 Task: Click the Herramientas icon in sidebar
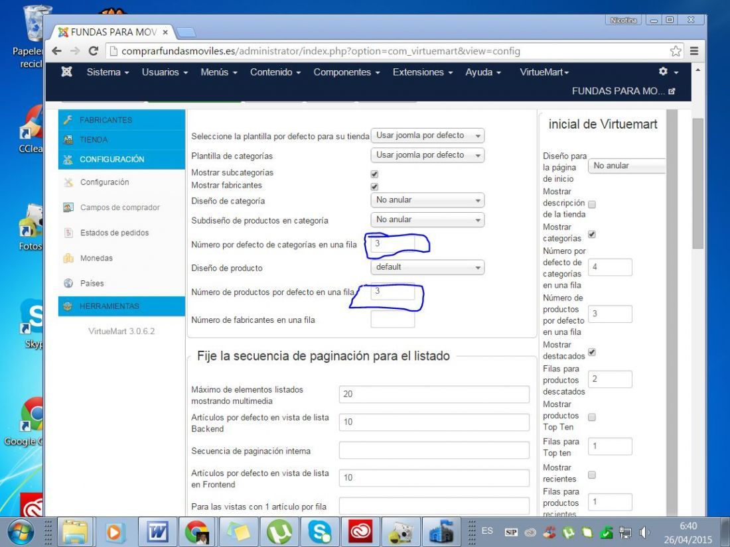point(68,306)
